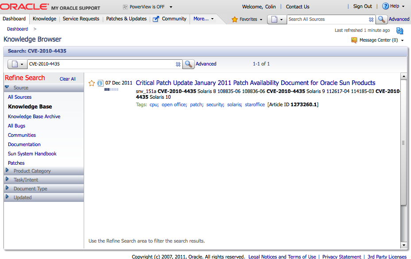Open the Favorites dropdown arrow

[x=261, y=19]
